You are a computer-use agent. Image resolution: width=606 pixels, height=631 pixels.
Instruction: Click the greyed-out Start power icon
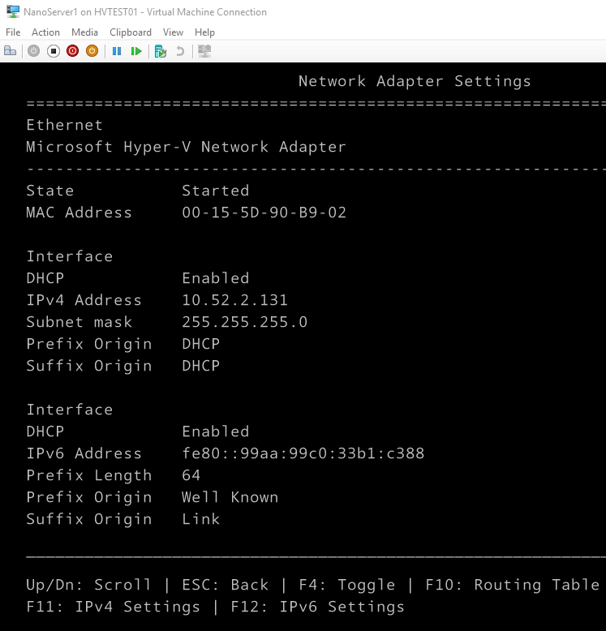click(x=33, y=51)
